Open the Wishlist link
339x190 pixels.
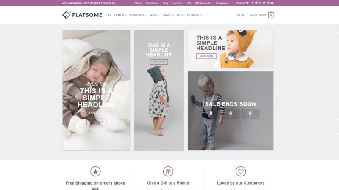(x=242, y=3)
